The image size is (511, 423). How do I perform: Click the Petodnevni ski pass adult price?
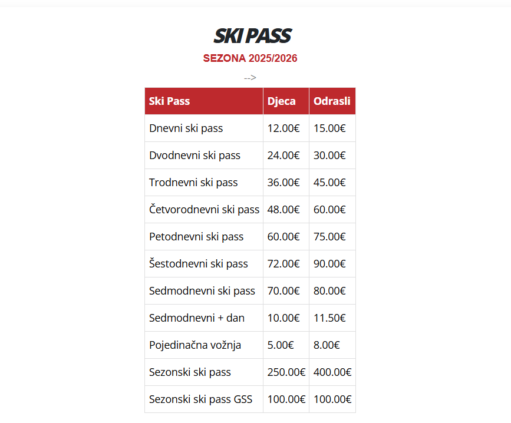tap(329, 237)
